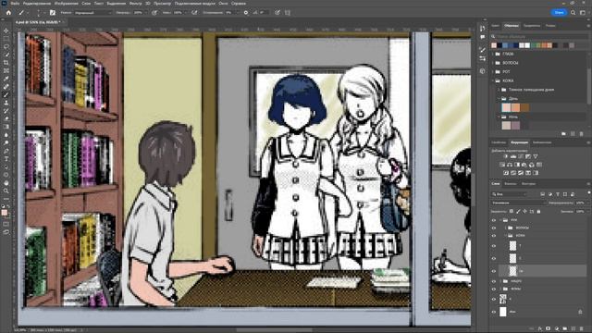Toggle lock all icon
Viewport: 592px width, 333px height.
(x=538, y=212)
